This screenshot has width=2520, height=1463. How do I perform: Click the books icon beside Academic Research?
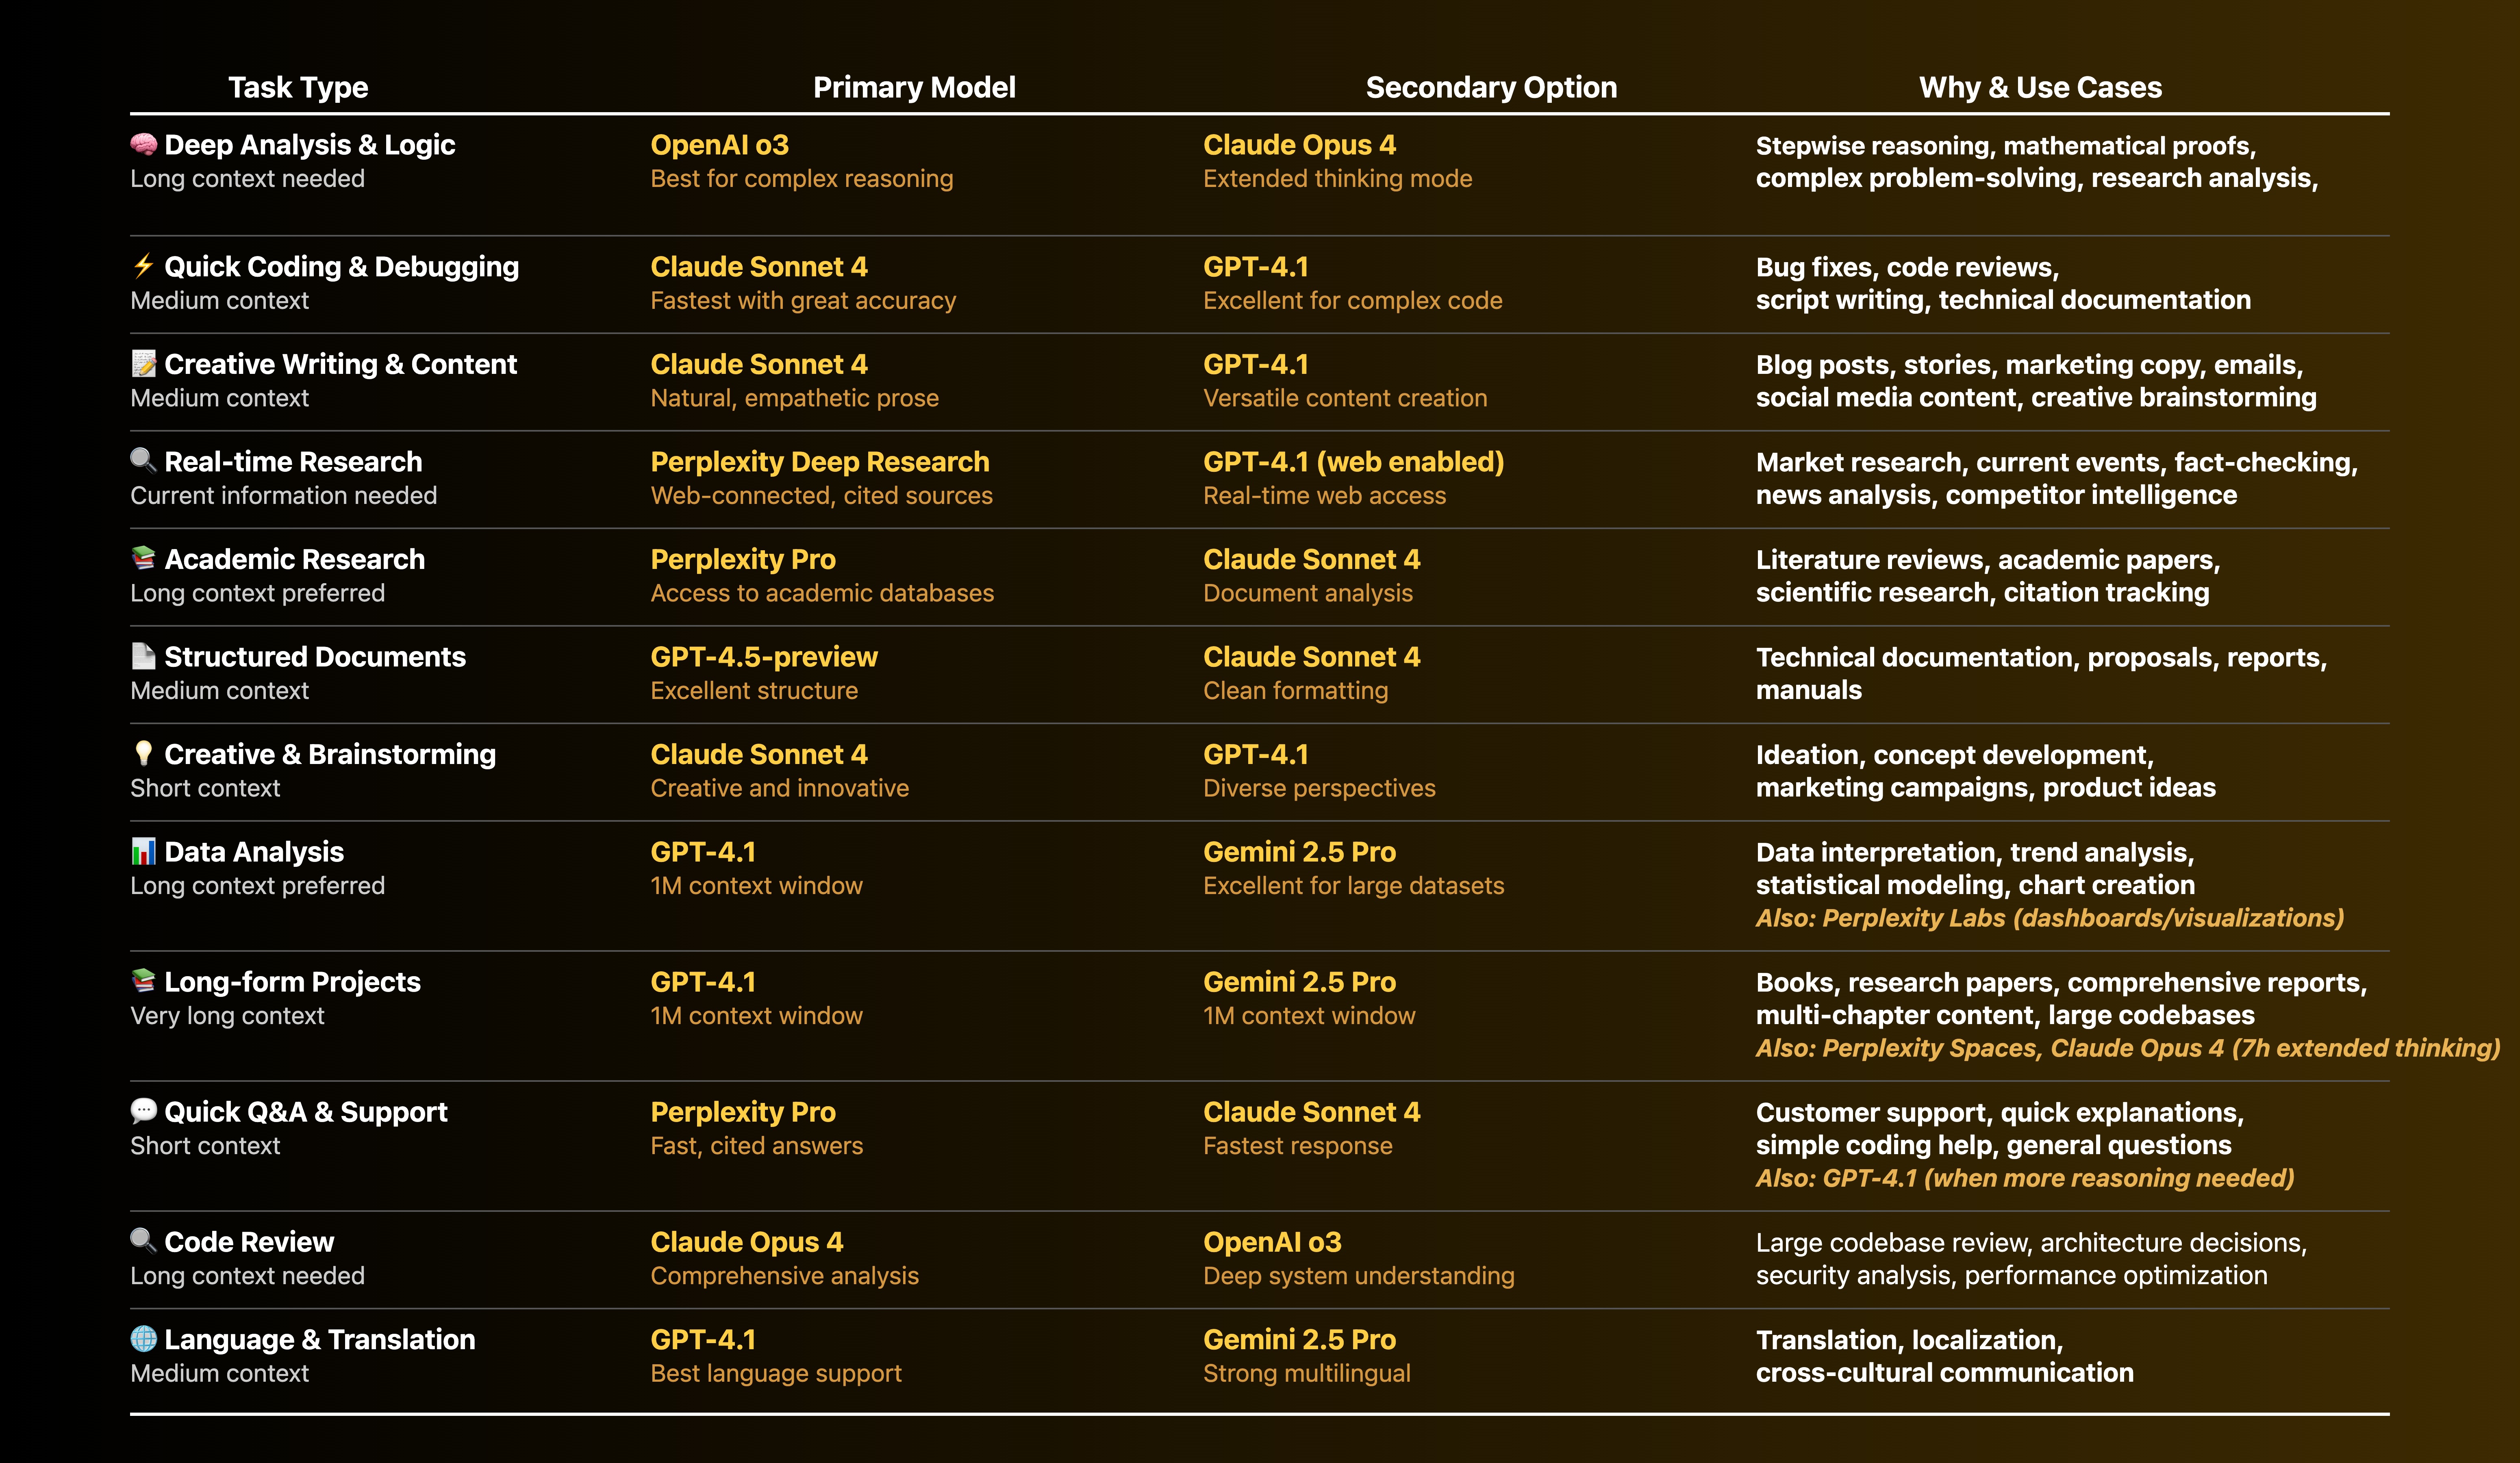pos(144,557)
